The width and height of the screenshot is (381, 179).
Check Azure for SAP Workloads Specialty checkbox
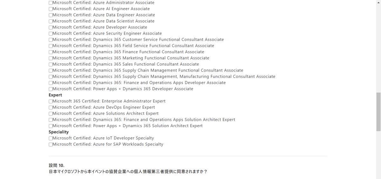point(51,145)
